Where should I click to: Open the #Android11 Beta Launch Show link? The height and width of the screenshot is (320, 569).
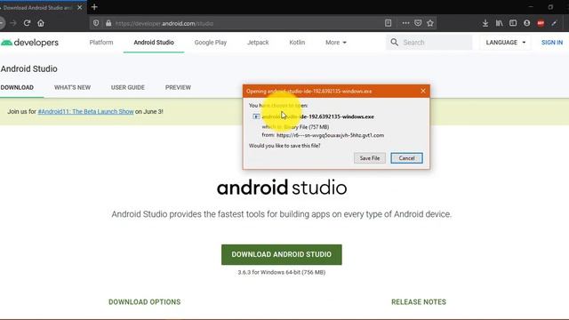(85, 111)
